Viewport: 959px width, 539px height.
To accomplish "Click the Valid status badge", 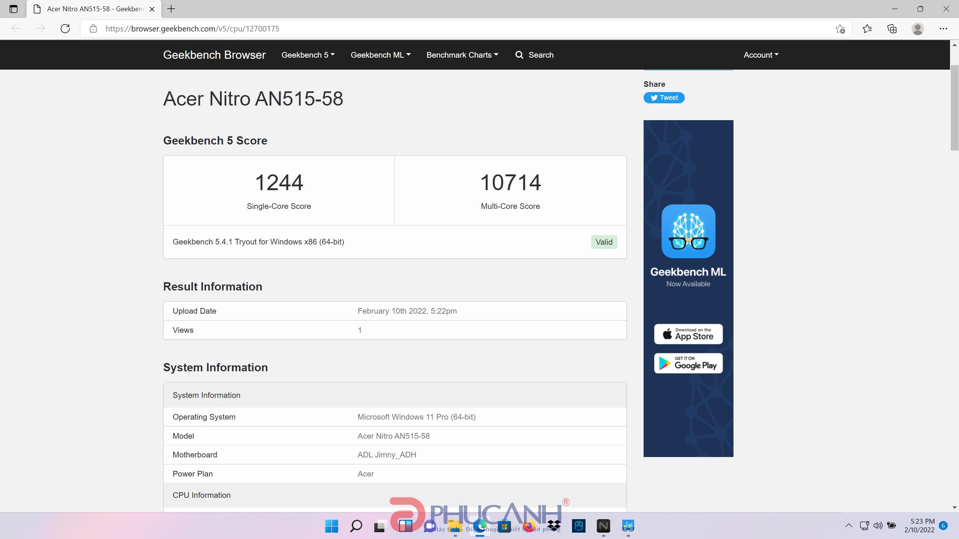I will (604, 242).
